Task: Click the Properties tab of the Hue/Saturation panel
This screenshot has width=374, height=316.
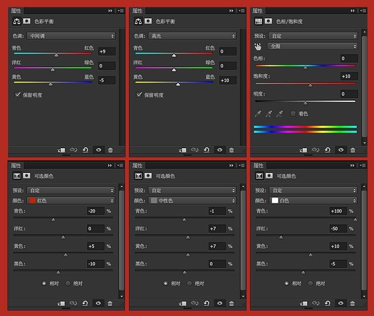Action: [258, 10]
